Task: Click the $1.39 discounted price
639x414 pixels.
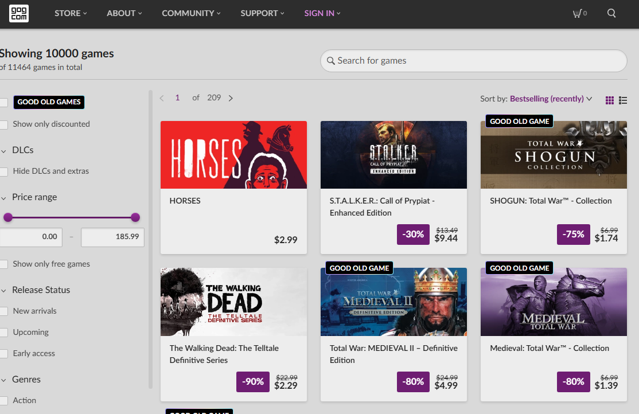Action: [x=606, y=385]
